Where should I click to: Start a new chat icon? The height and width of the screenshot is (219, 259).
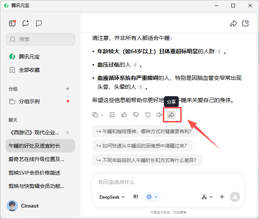coord(26,23)
